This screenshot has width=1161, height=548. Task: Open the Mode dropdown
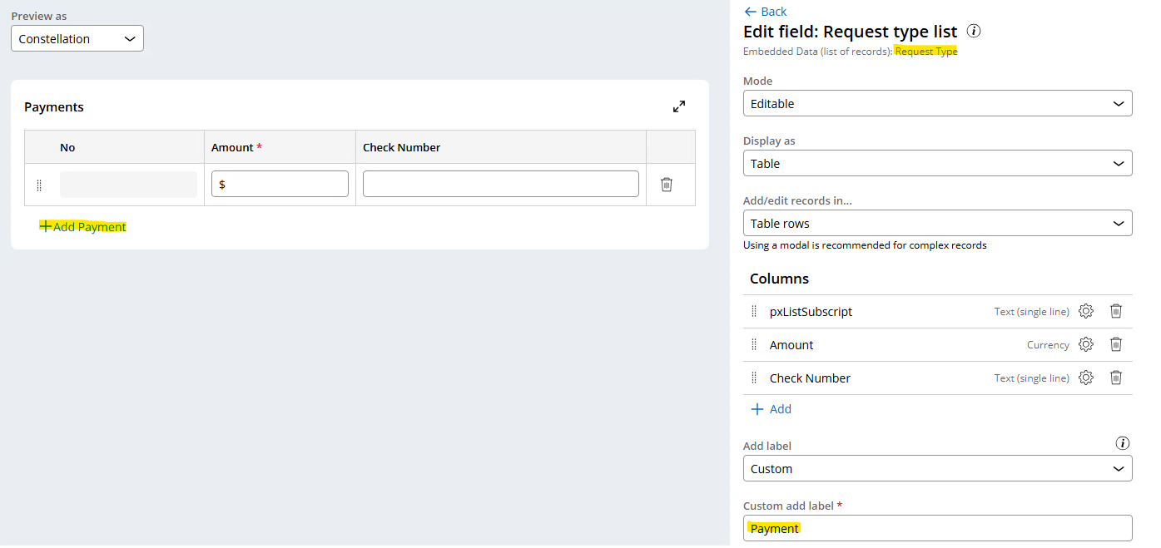(937, 104)
